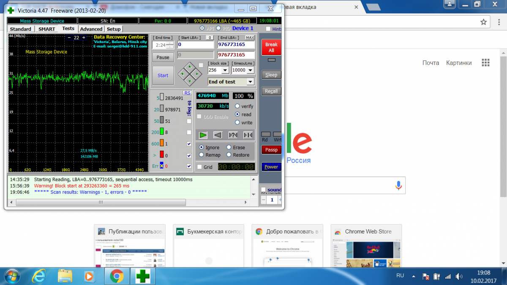Click the reverse scan arrow button
This screenshot has height=285, width=507.
tap(218, 135)
